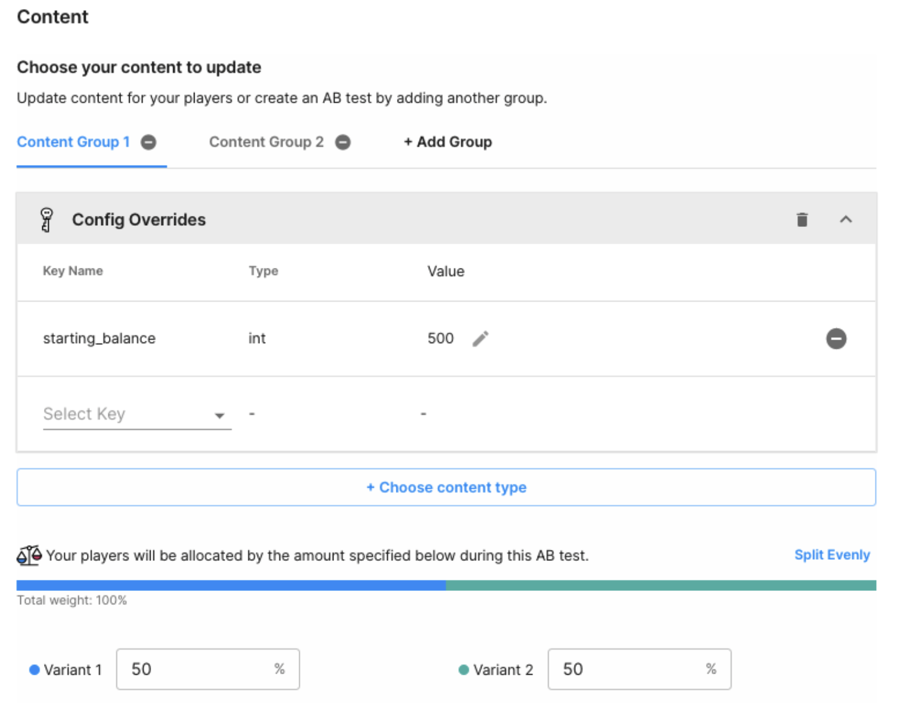Add a new content group
Image resolution: width=903 pixels, height=712 pixels.
pyautogui.click(x=448, y=143)
